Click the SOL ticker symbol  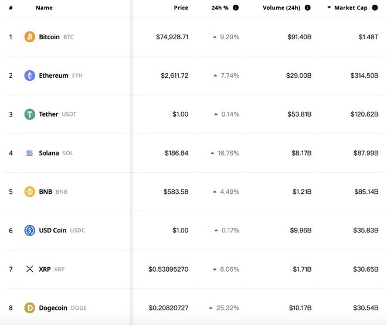coord(67,153)
